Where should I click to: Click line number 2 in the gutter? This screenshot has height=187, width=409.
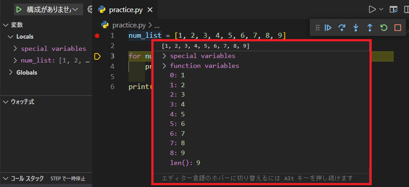tap(112, 46)
